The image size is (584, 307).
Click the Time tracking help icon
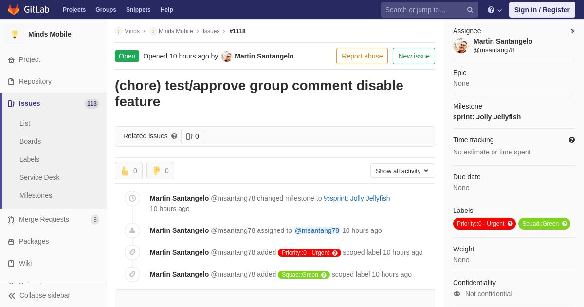tap(571, 140)
